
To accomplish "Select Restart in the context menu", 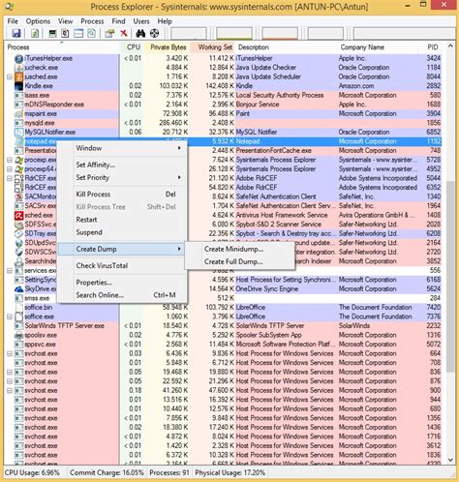I will pyautogui.click(x=122, y=220).
